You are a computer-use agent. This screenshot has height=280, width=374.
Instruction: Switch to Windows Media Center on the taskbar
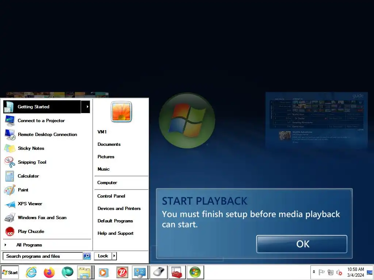pyautogui.click(x=195, y=272)
